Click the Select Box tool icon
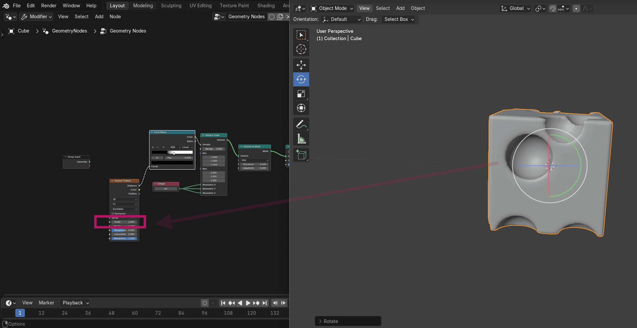The width and height of the screenshot is (637, 328). [301, 35]
